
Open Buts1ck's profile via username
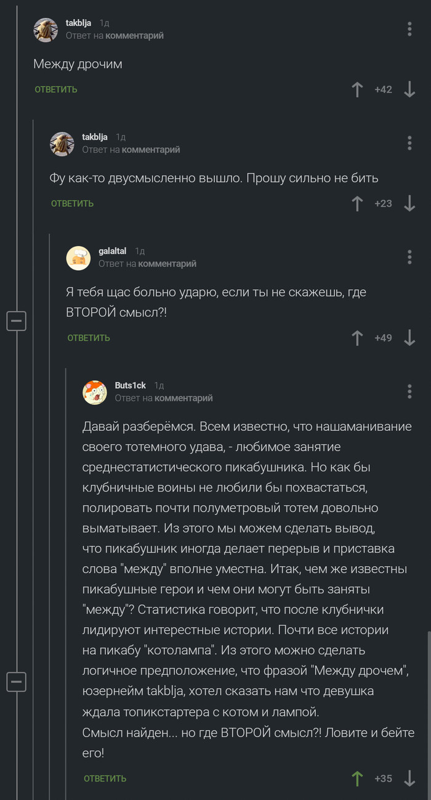pos(130,385)
